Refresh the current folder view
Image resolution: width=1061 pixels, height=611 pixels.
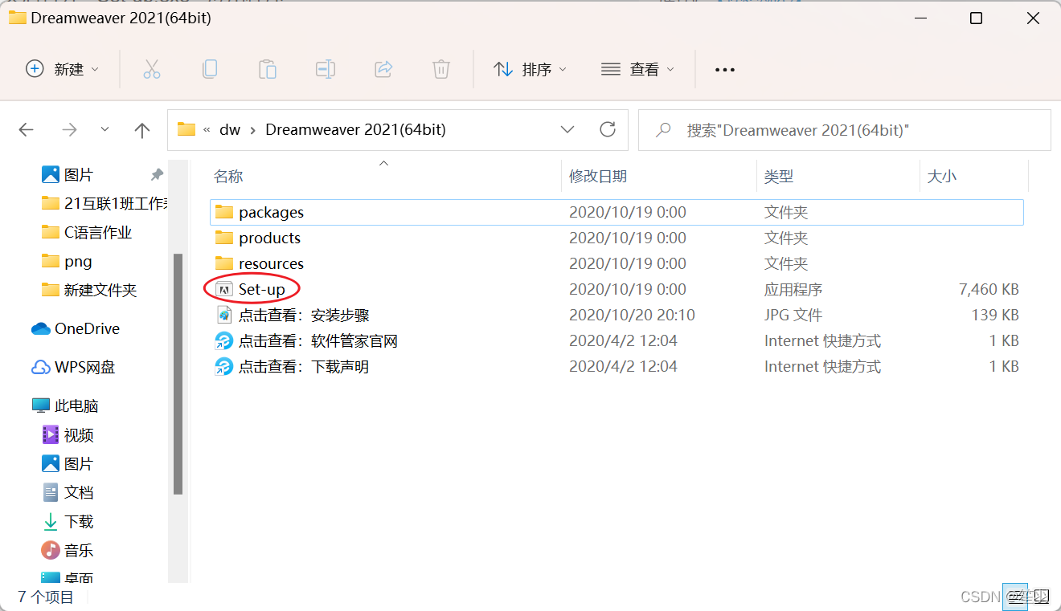point(608,129)
